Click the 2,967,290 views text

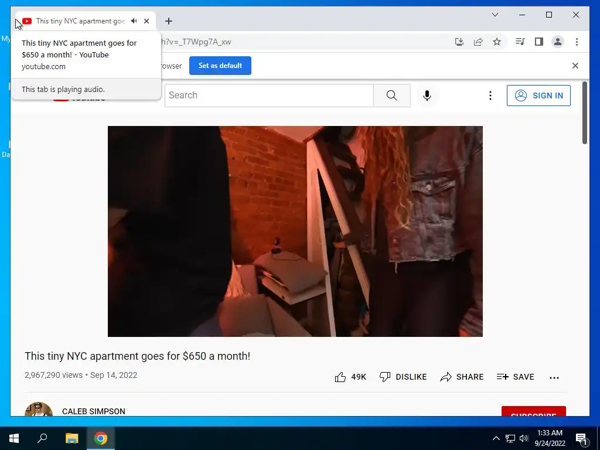point(53,375)
